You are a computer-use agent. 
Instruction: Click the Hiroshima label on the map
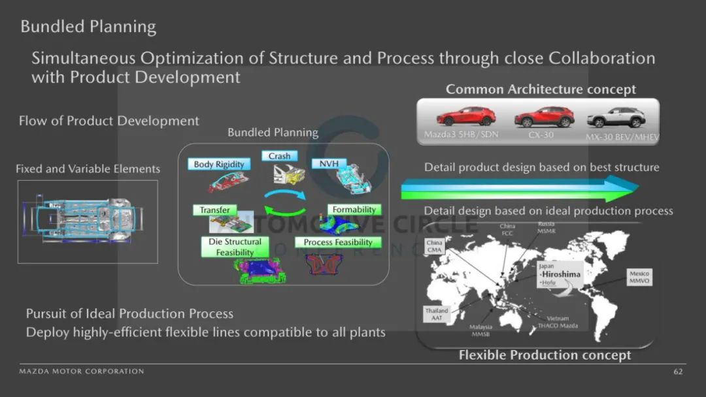pyautogui.click(x=561, y=274)
